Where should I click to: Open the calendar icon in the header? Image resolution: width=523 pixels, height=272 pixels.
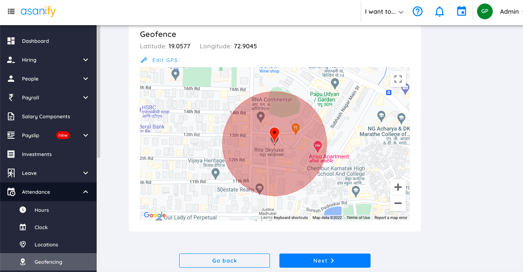pyautogui.click(x=461, y=11)
